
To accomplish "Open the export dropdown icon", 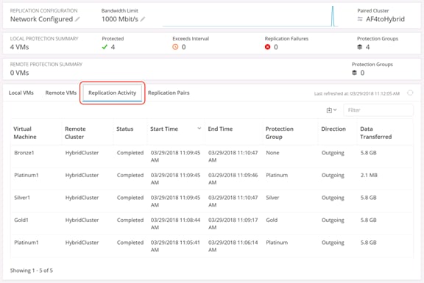I will [x=331, y=110].
